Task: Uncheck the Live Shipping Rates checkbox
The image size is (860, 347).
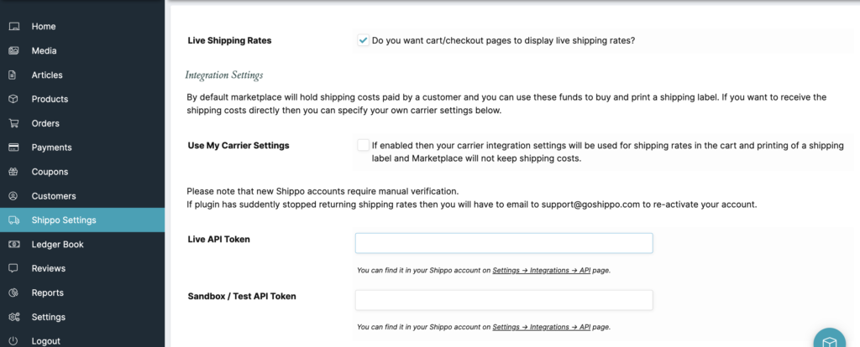Action: pyautogui.click(x=363, y=40)
